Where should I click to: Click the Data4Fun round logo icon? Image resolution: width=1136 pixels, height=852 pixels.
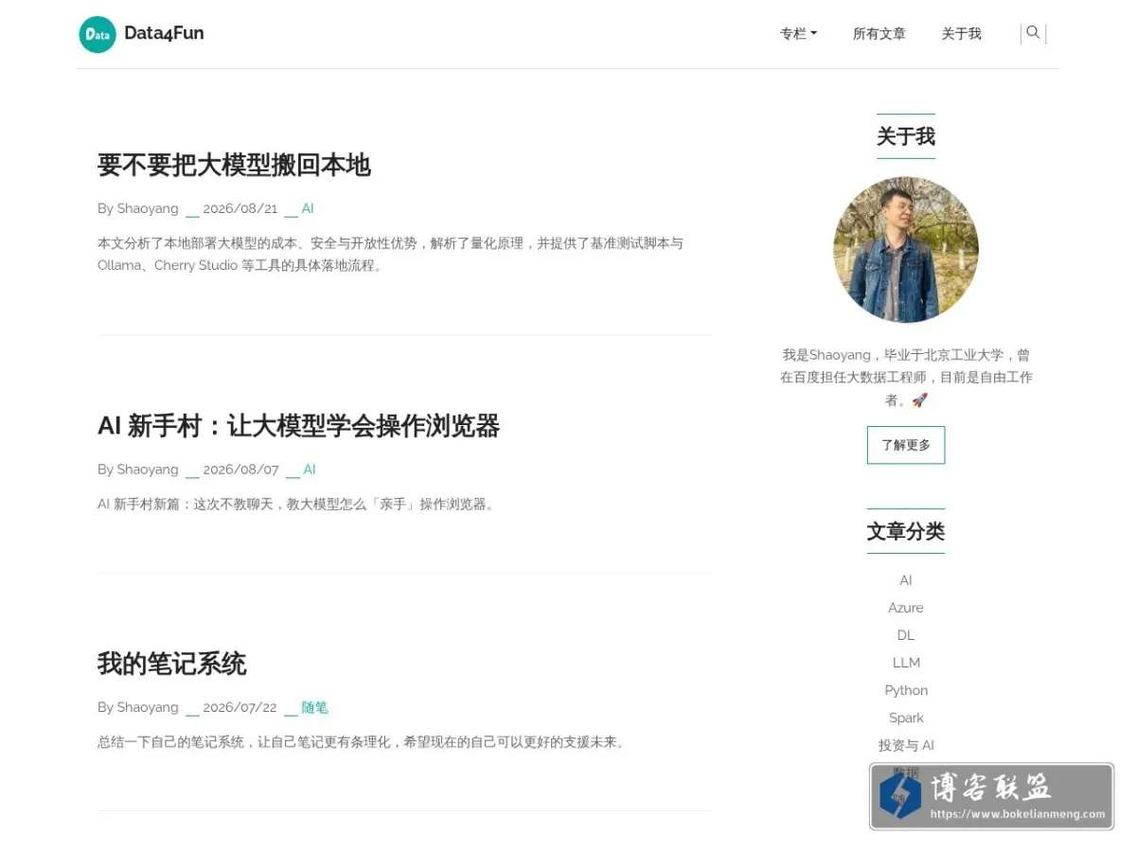coord(98,34)
